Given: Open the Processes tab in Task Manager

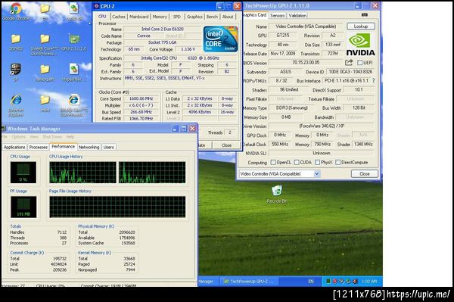Looking at the screenshot, I should point(39,147).
